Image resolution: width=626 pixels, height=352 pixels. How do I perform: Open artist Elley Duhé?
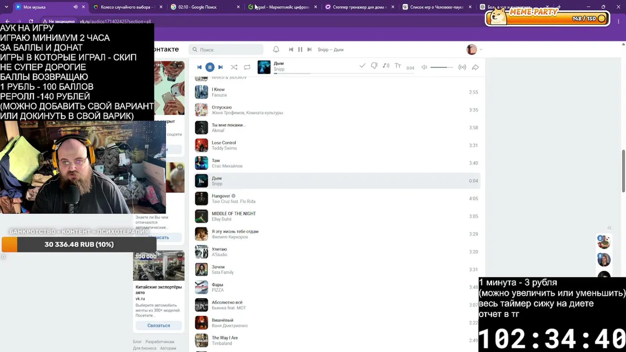click(x=222, y=219)
